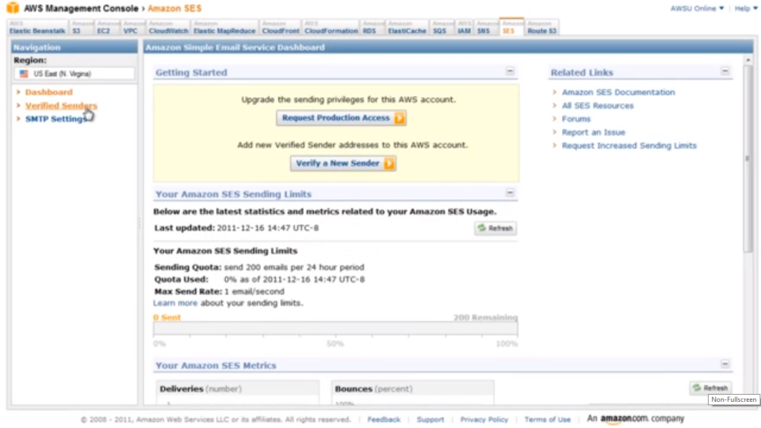Switch to the SNS tab
This screenshot has height=428, width=761.
(x=486, y=28)
